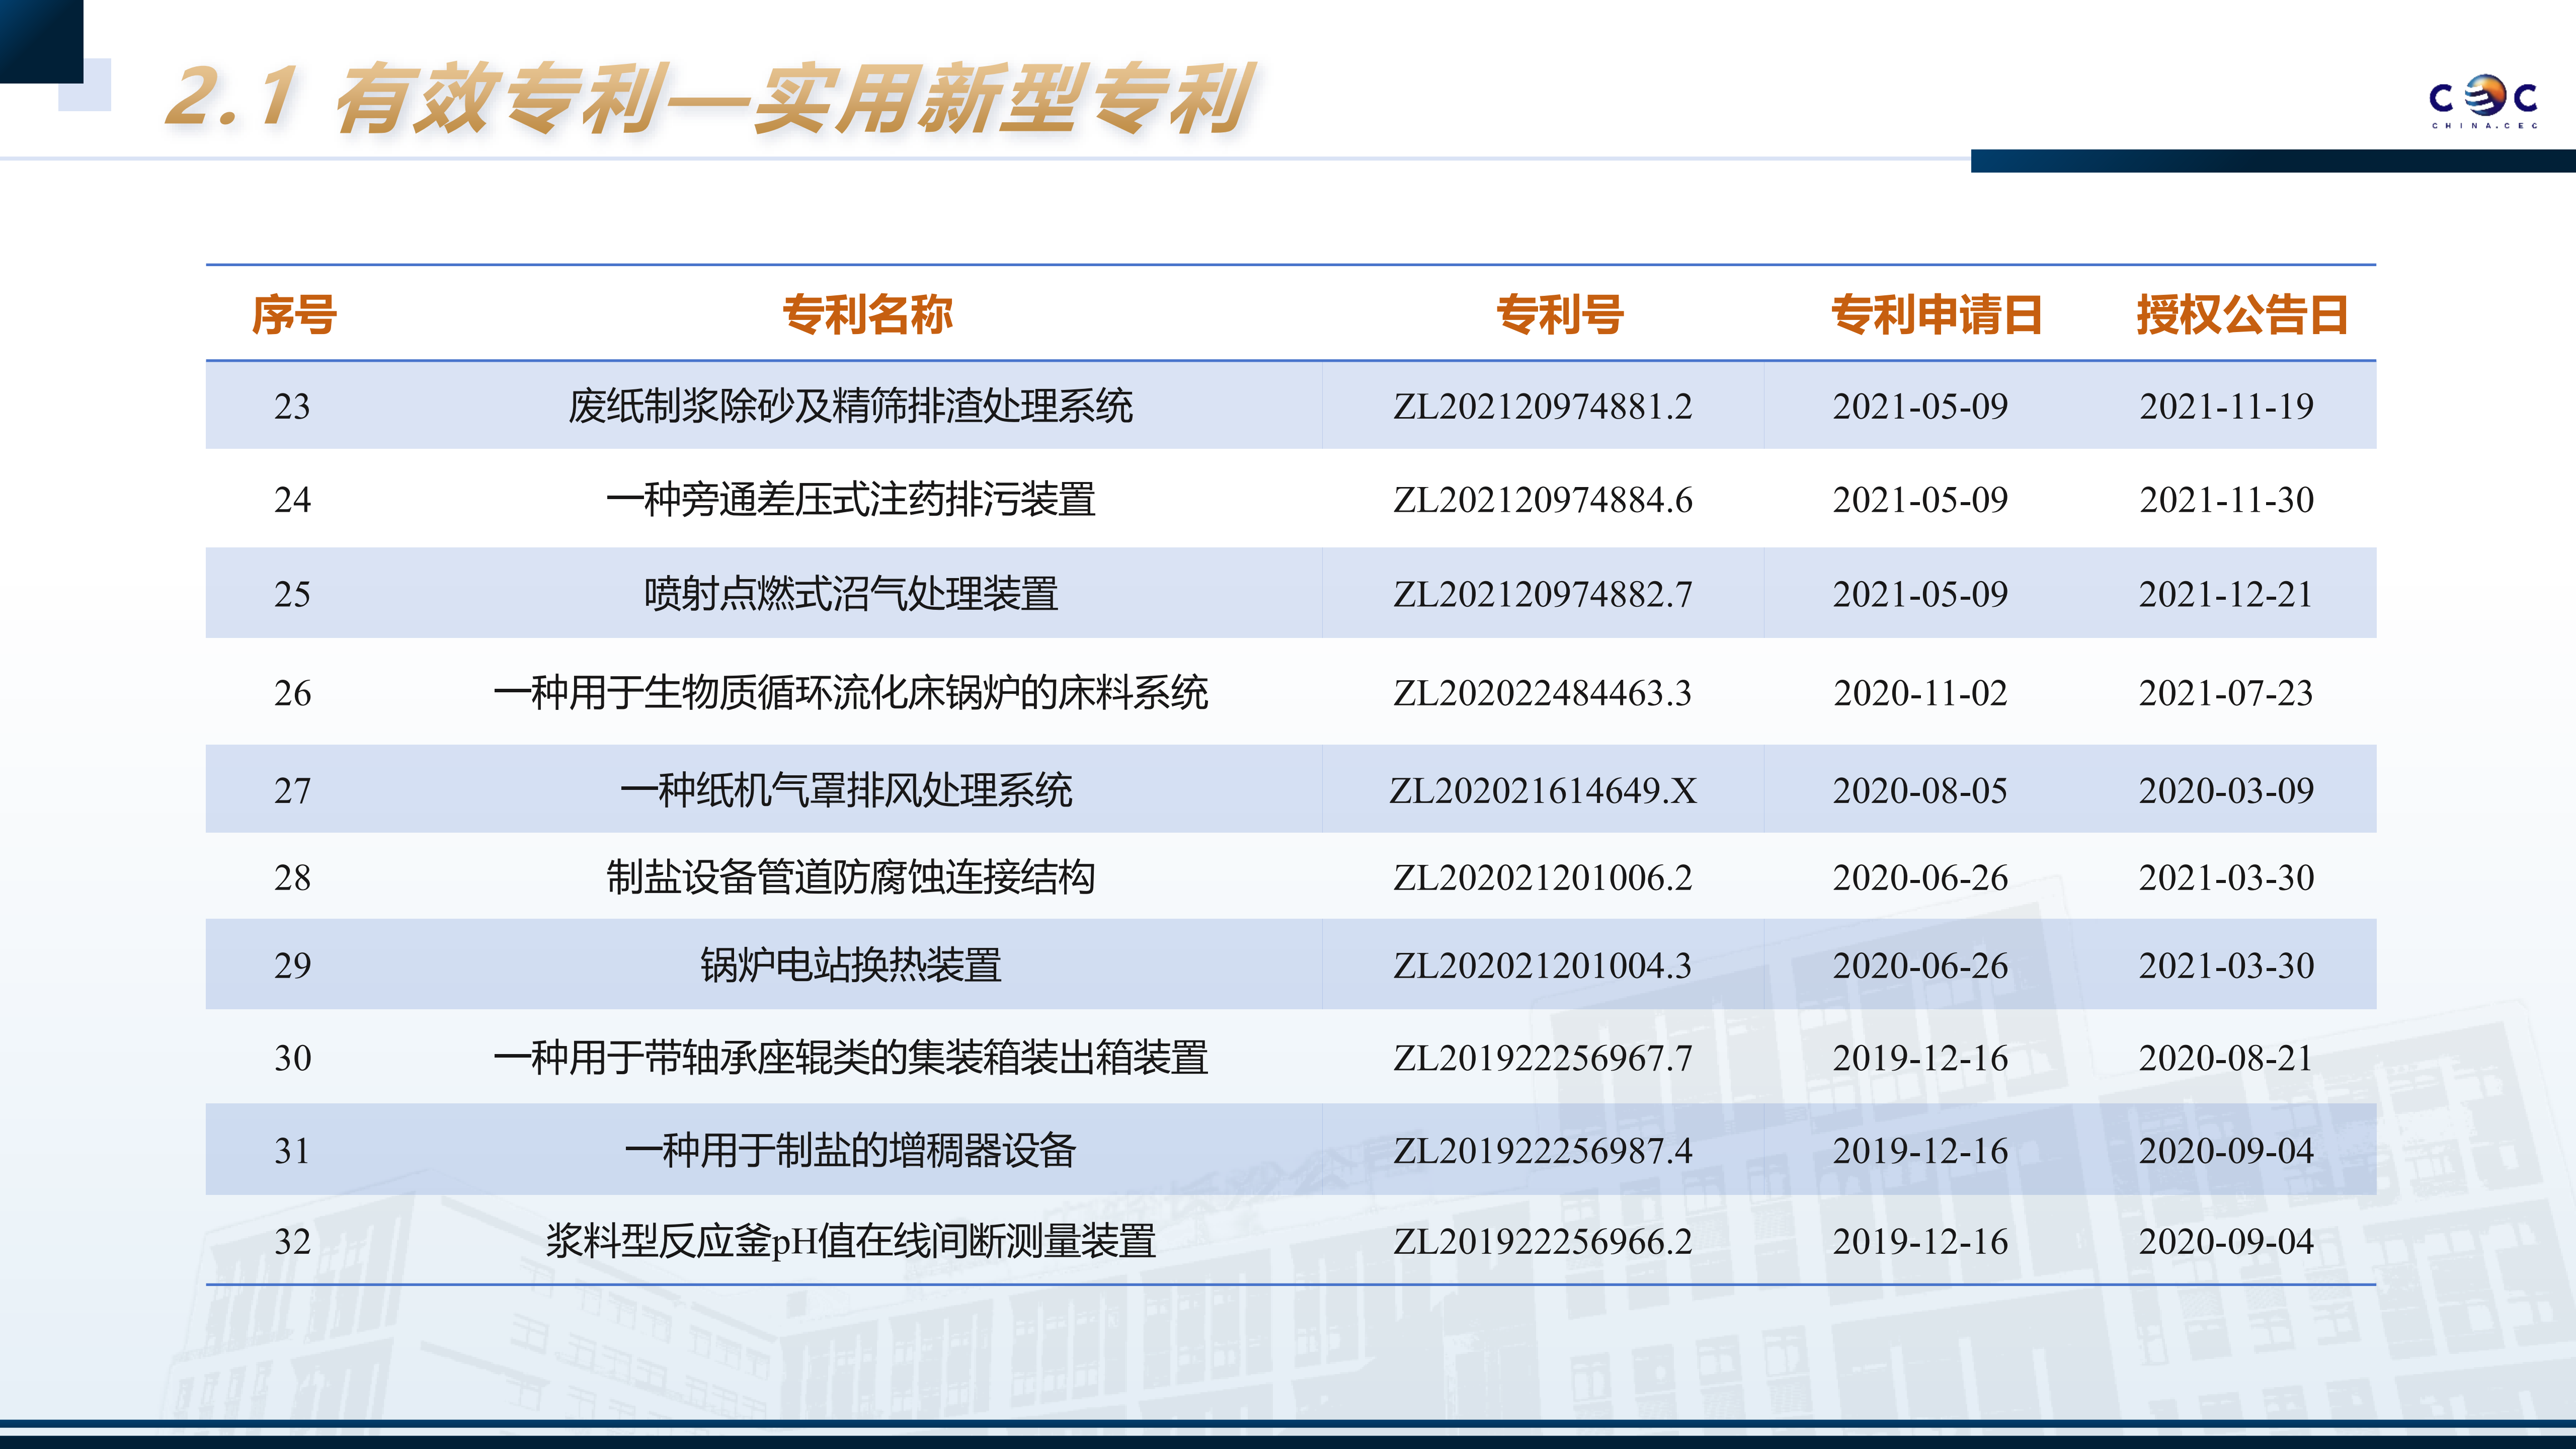Click the 授权公告日 column header
2576x1449 pixels.
click(2241, 314)
